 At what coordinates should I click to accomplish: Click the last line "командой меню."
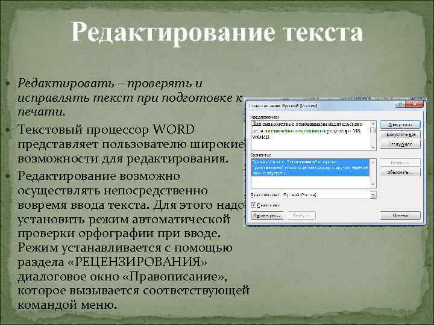tap(68, 305)
